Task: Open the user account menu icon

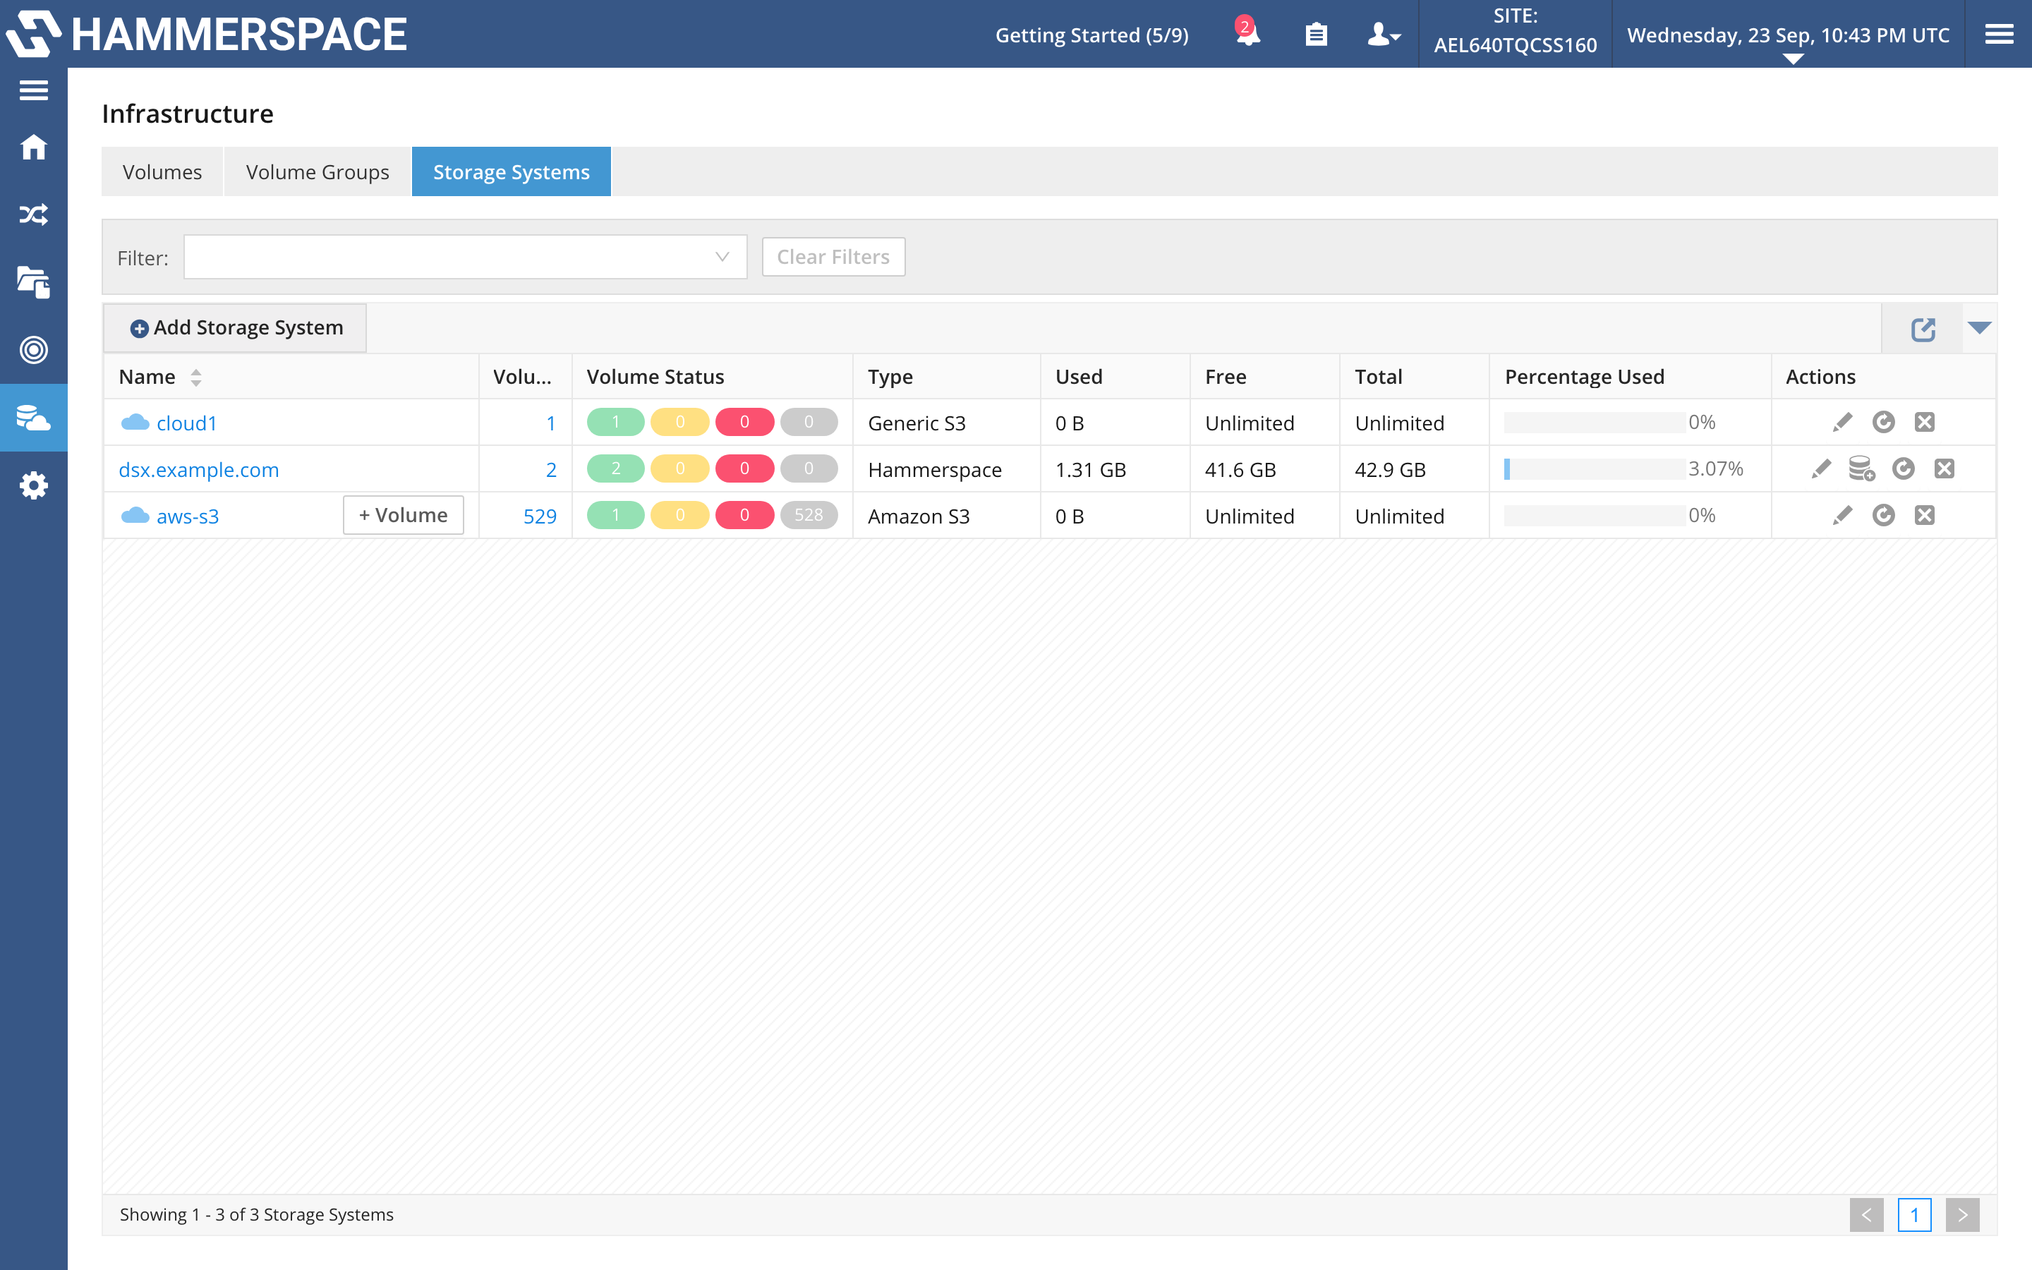Action: (1384, 35)
